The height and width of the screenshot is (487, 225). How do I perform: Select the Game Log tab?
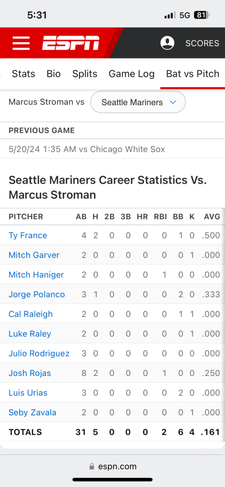[x=131, y=74]
